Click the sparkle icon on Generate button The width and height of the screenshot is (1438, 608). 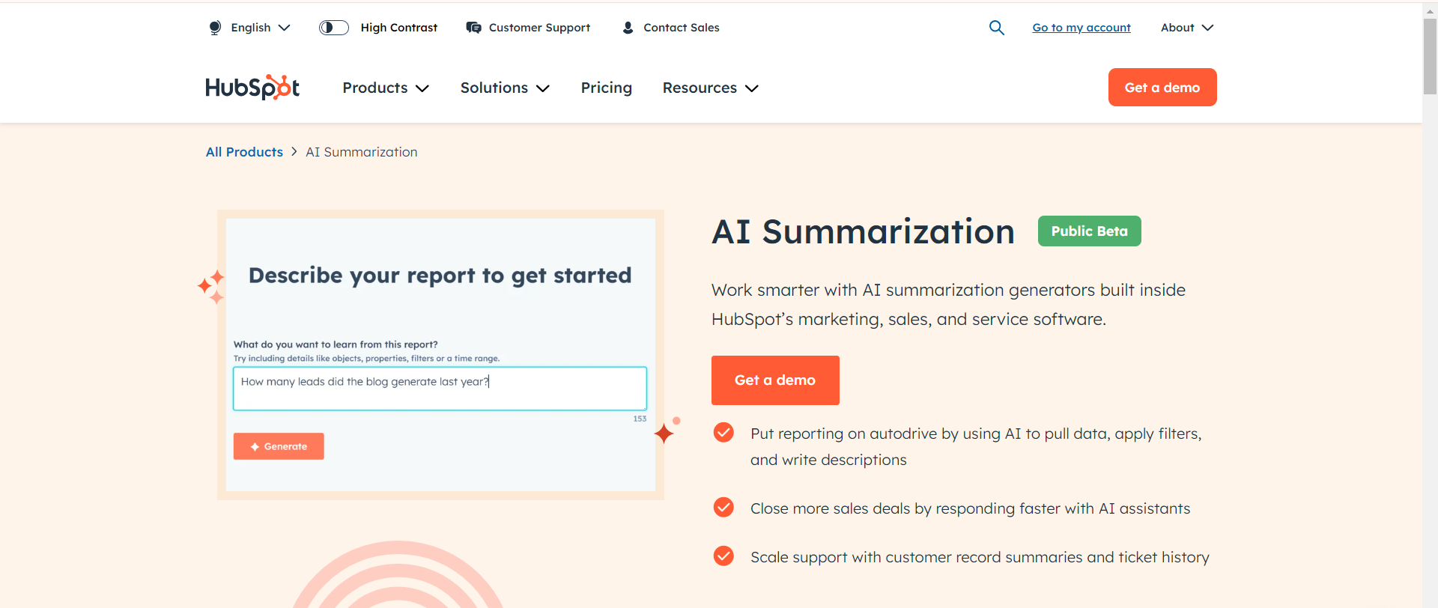point(255,446)
